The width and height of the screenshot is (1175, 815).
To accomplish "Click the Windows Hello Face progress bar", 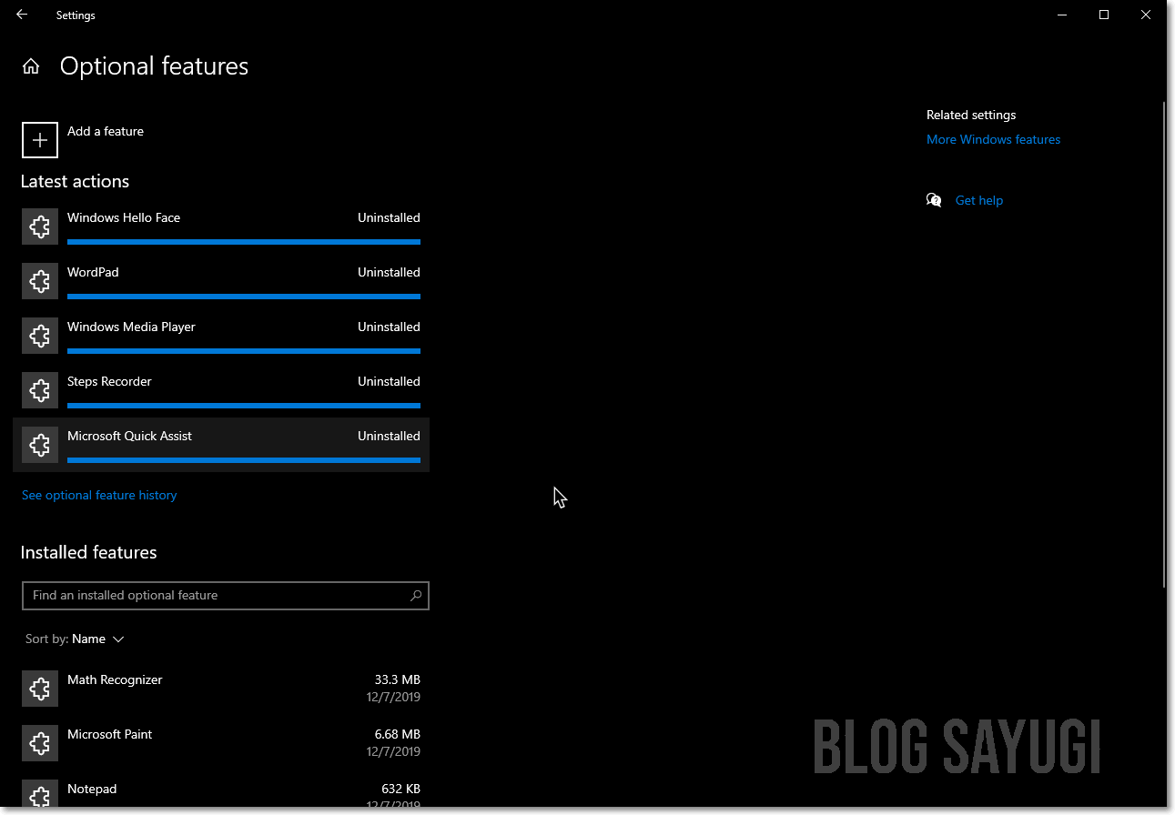I will (244, 242).
